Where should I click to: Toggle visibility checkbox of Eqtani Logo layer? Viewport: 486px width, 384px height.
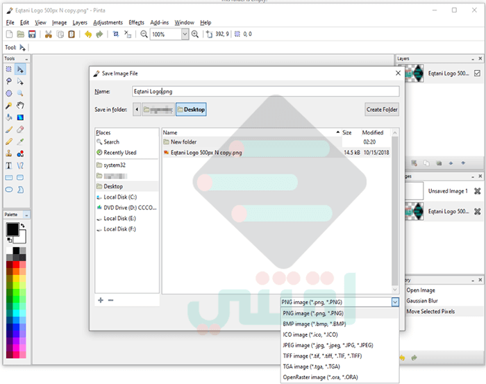click(477, 74)
